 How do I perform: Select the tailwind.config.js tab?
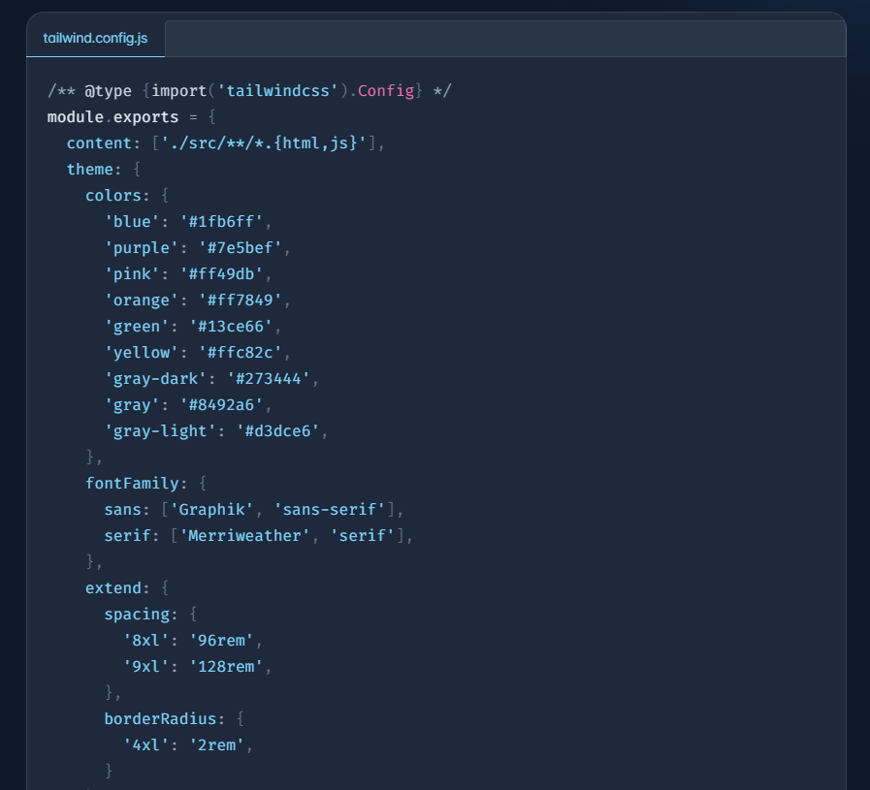tap(93, 39)
